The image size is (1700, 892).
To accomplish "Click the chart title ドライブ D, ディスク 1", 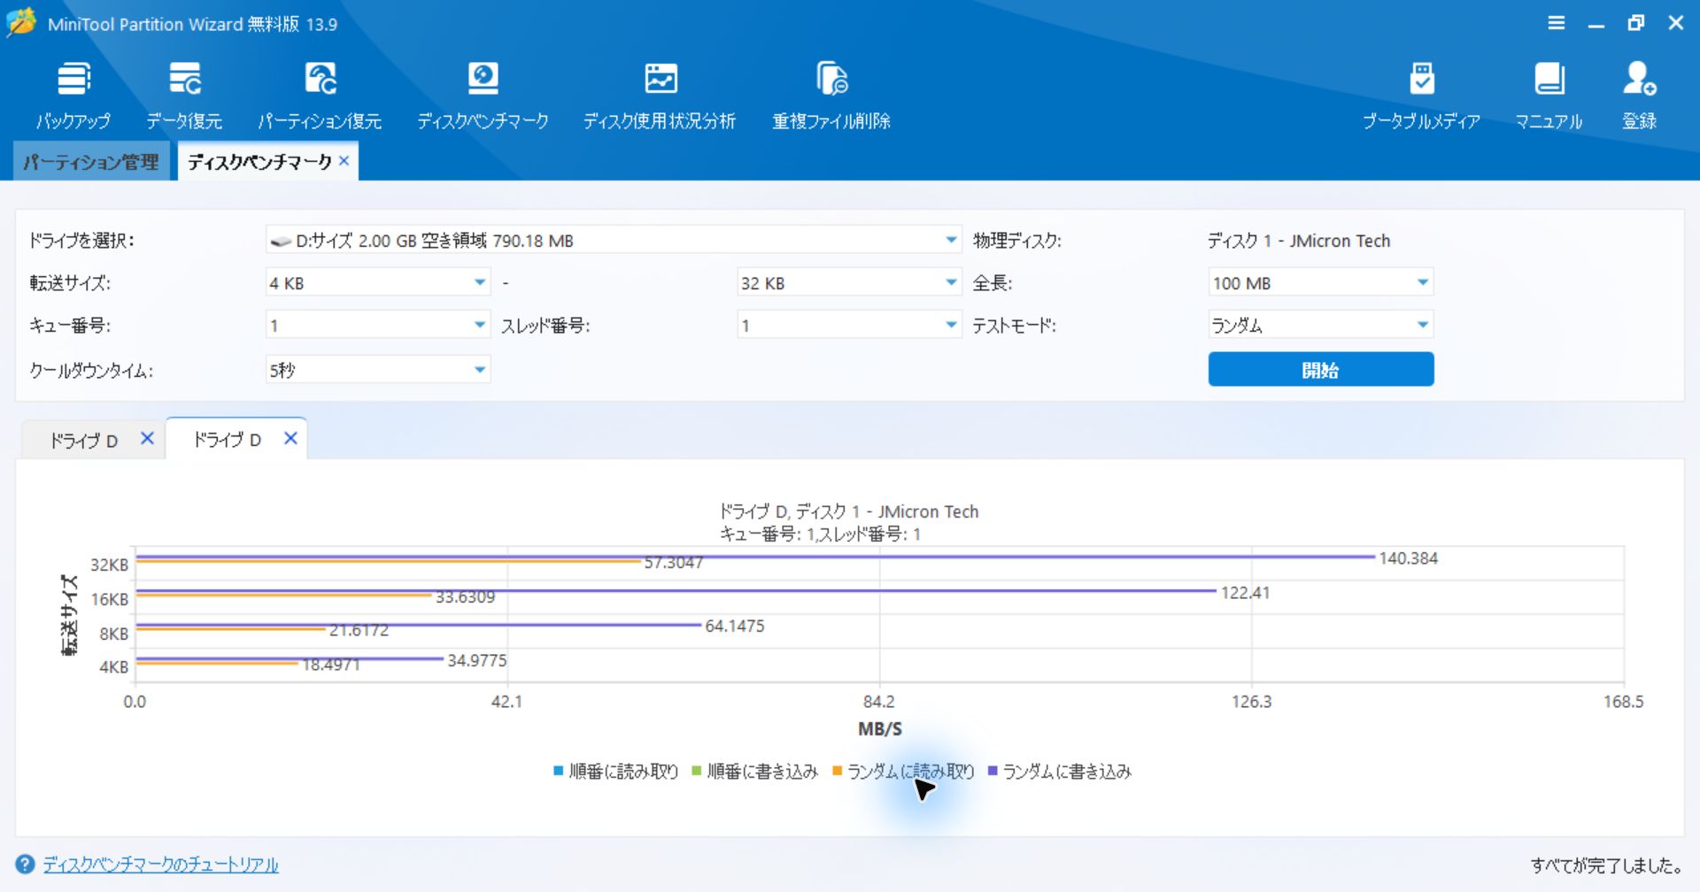I will [848, 511].
